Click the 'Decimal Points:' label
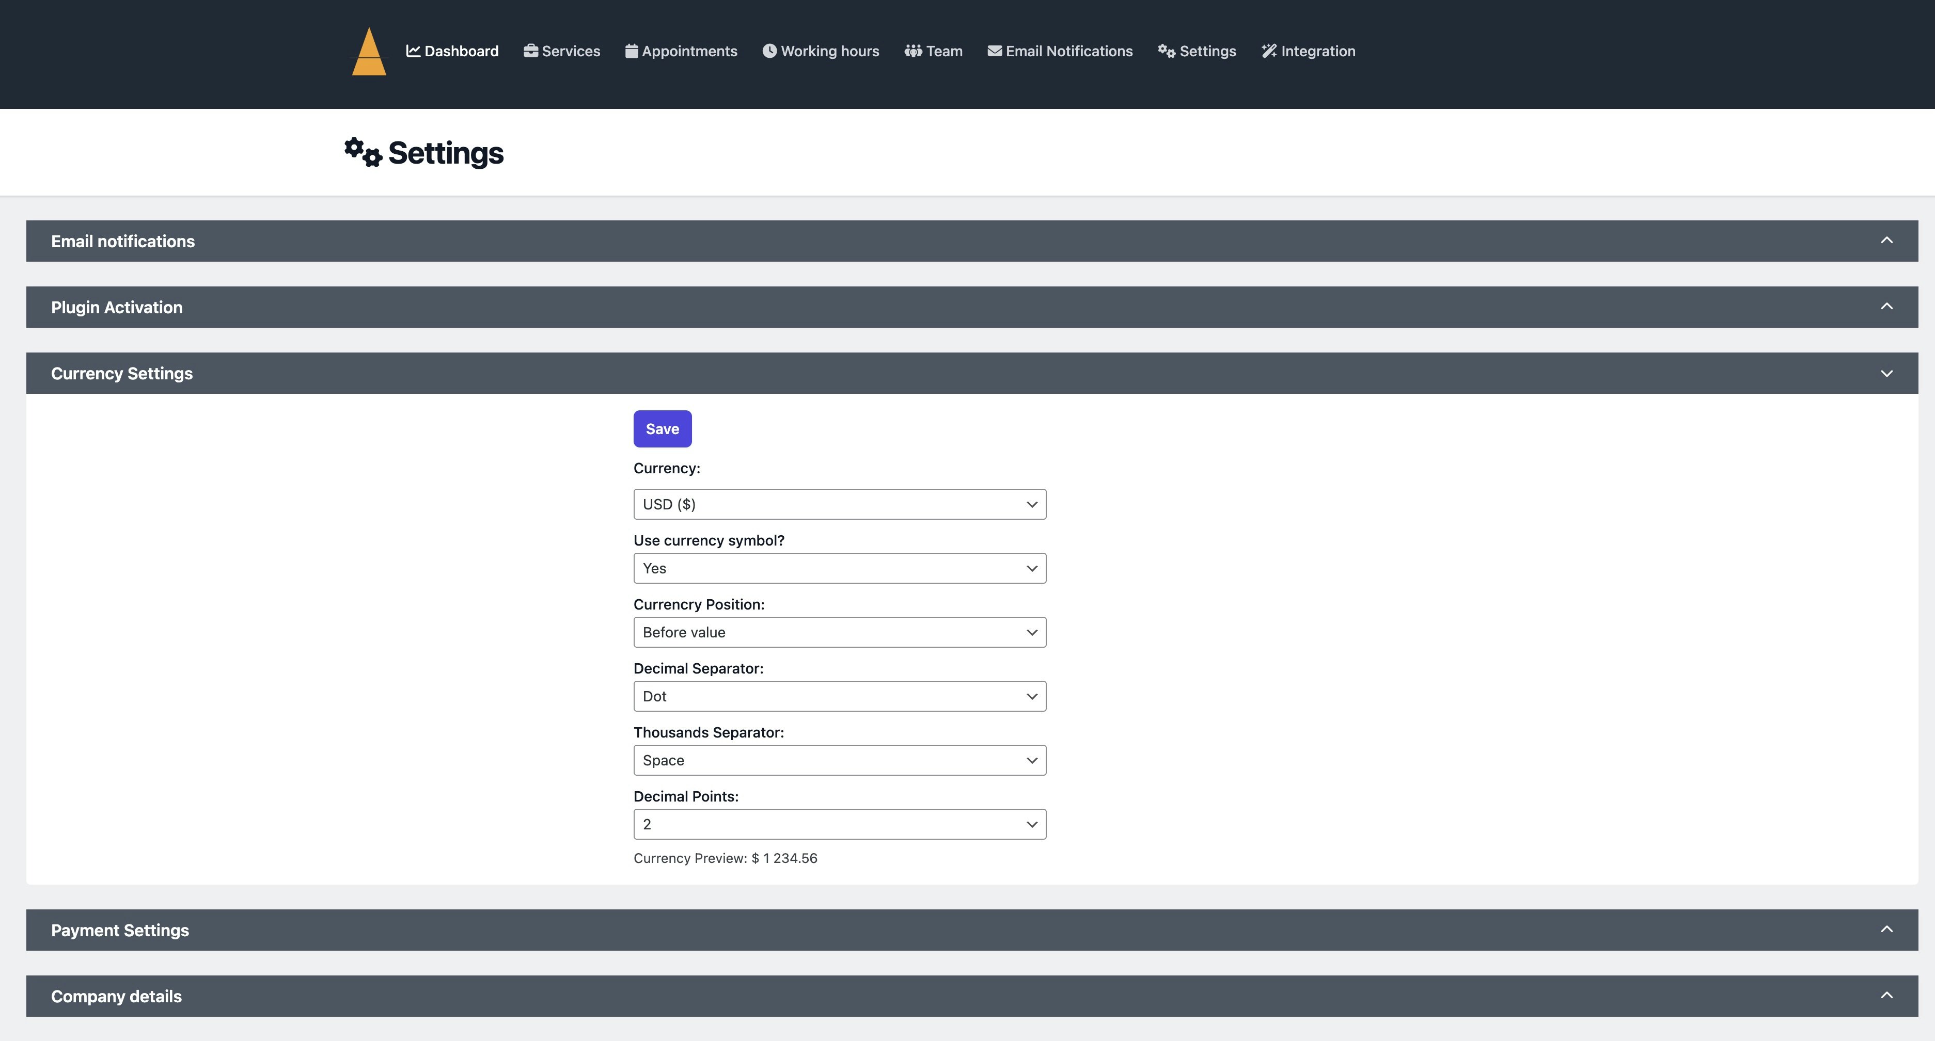This screenshot has width=1935, height=1041. (686, 796)
